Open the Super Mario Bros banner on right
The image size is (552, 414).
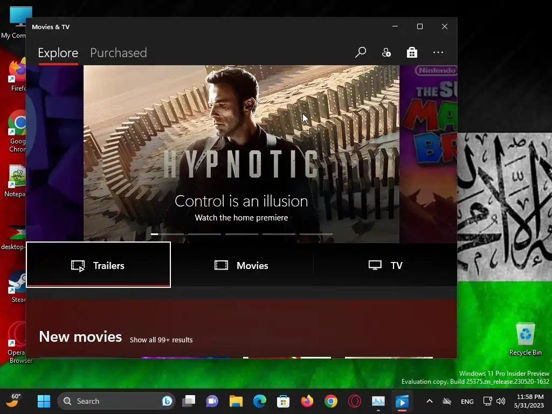click(x=429, y=154)
